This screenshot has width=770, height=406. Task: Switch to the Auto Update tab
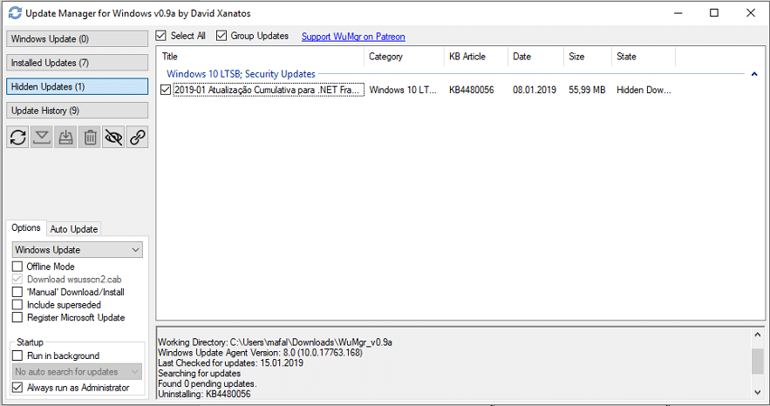[x=73, y=229]
